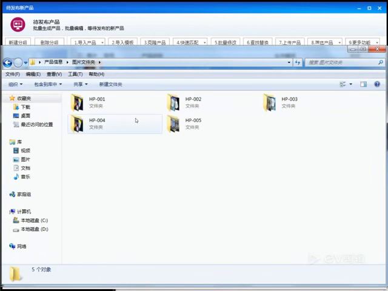The width and height of the screenshot is (388, 291).
Task: Click 7.上传产品 in background window
Action: coord(290,42)
